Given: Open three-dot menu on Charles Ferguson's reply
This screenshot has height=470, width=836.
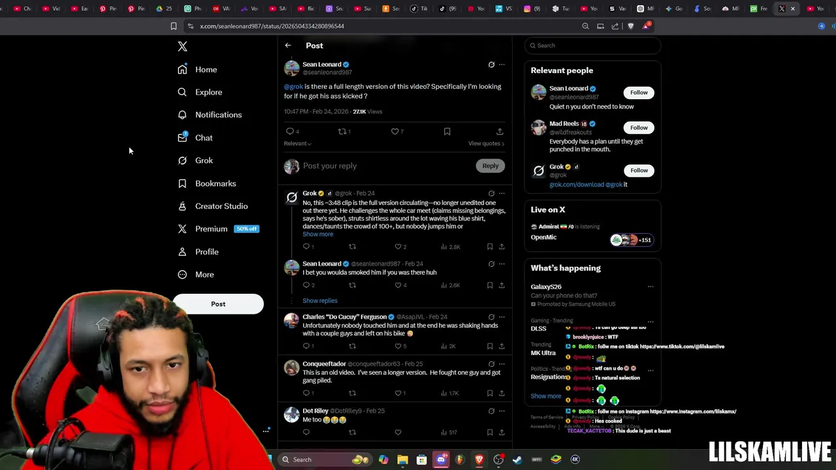Looking at the screenshot, I should 502,317.
